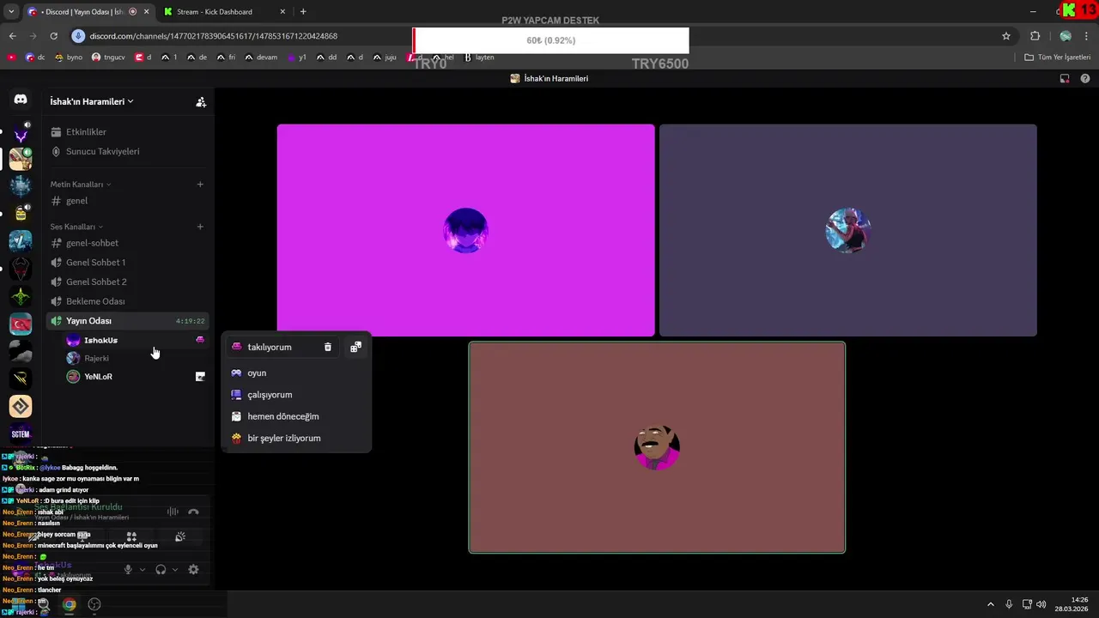The height and width of the screenshot is (618, 1099).
Task: Open the soundboard icon in voice panel
Action: (x=179, y=536)
